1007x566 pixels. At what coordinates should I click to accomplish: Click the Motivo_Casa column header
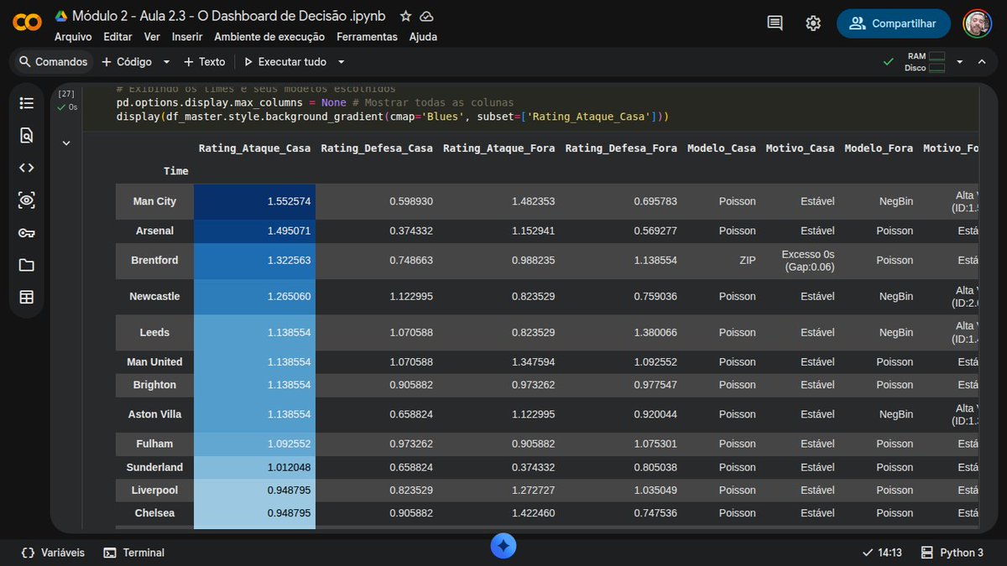coord(801,148)
